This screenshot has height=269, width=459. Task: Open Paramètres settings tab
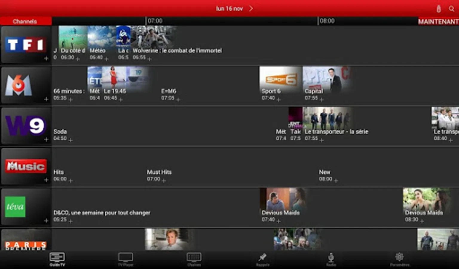pos(400,259)
